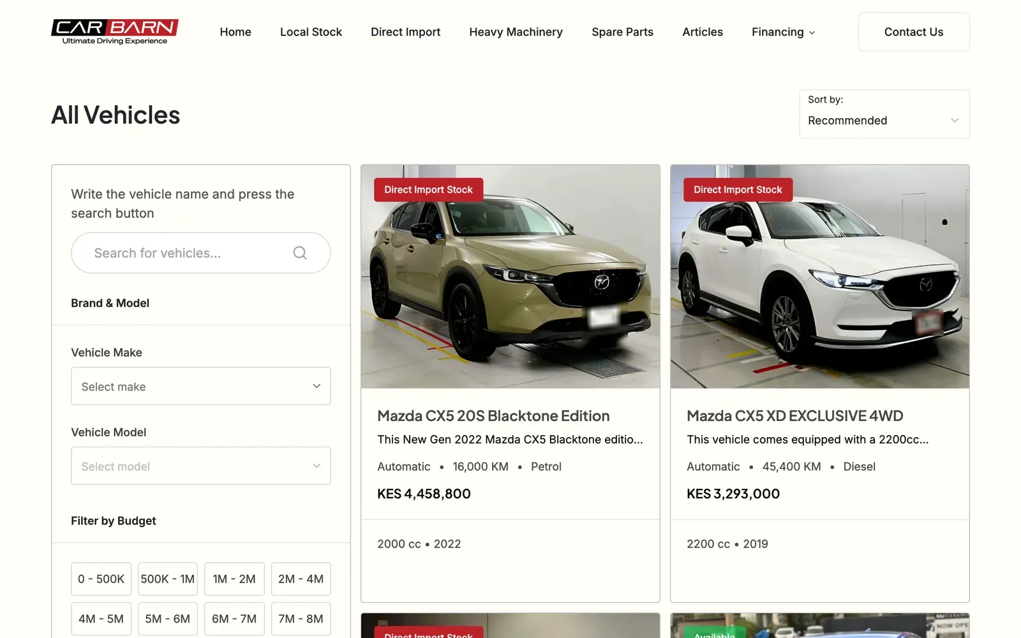Click description 'This New Gen 2022 Mazda CX5 Blacktone editio...'
Image resolution: width=1021 pixels, height=638 pixels.
[510, 440]
